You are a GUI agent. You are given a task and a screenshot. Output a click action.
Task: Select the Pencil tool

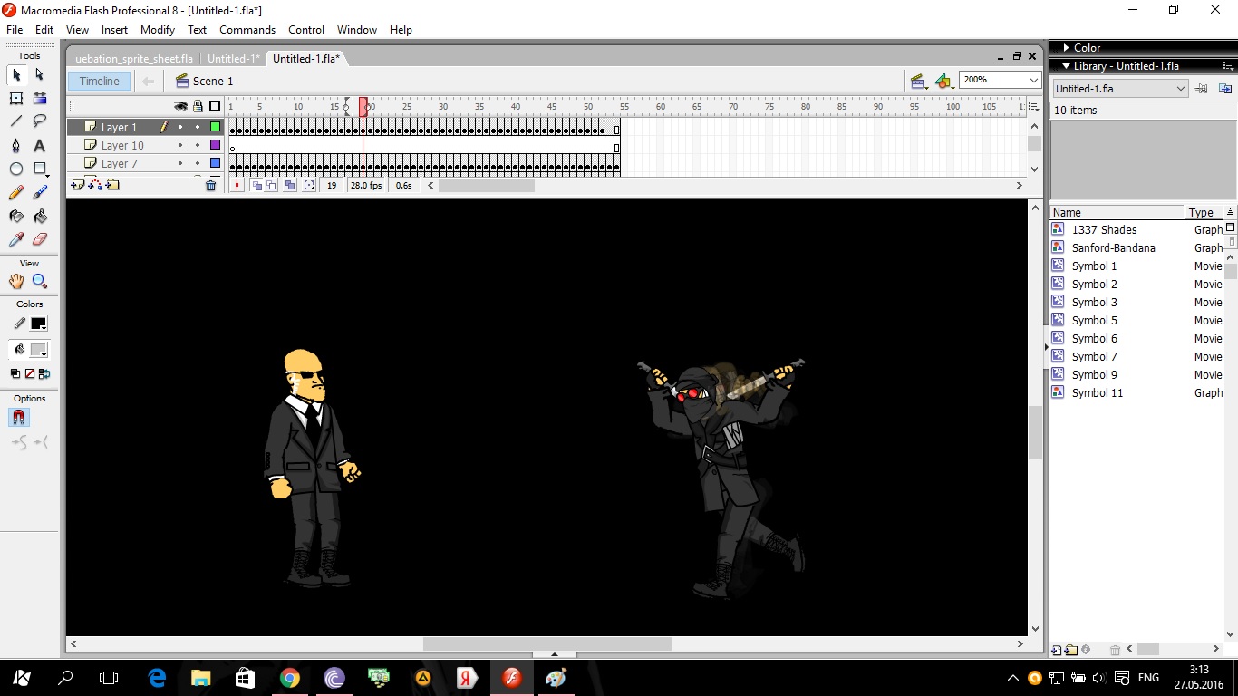coord(16,192)
